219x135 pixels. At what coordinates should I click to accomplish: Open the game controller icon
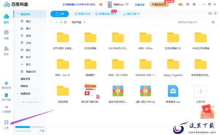tap(180, 4)
